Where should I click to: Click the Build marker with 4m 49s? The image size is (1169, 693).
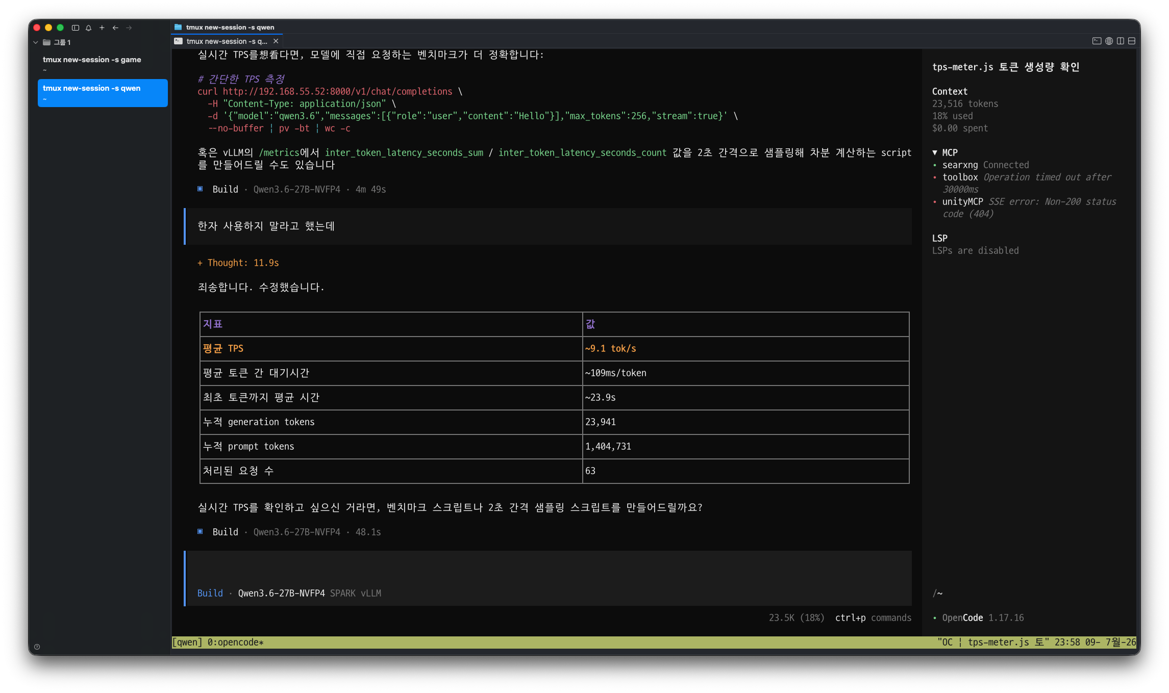coord(291,189)
